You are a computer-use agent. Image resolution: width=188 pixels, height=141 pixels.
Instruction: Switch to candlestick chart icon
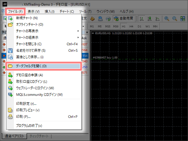click(150, 19)
